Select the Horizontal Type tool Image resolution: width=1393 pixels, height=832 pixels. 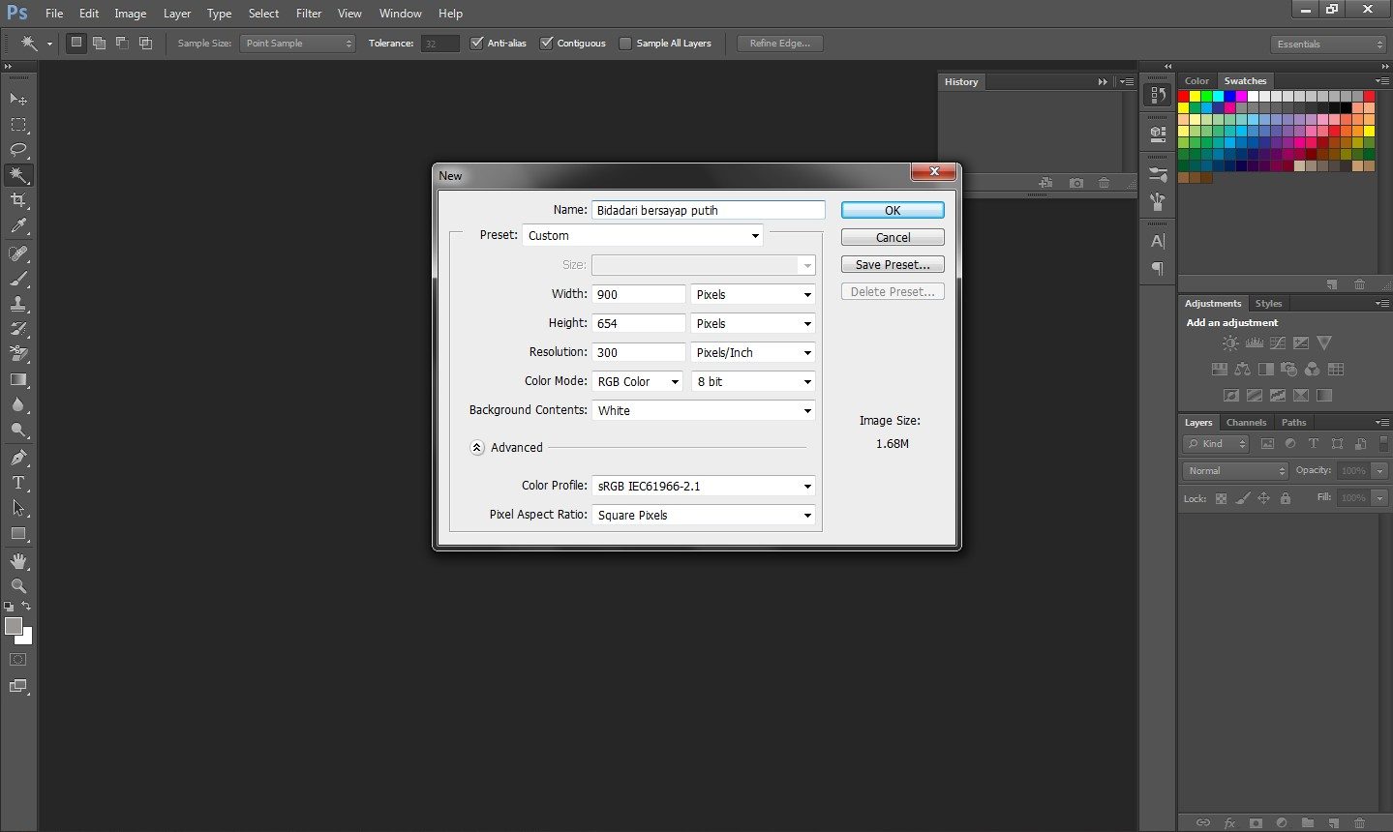point(18,483)
